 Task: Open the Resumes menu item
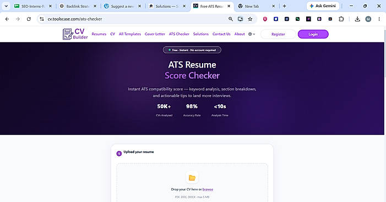point(99,34)
